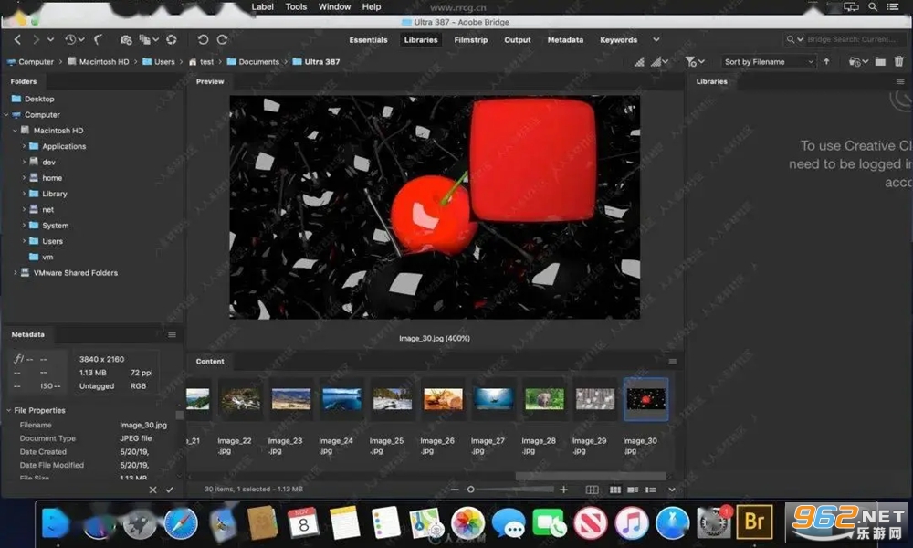Switch content to thumbnails view
The width and height of the screenshot is (913, 548).
click(x=614, y=490)
